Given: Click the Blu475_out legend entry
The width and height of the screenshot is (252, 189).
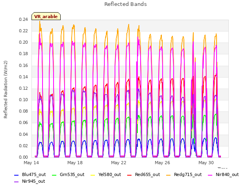Looking at the screenshot, I should point(30,174).
